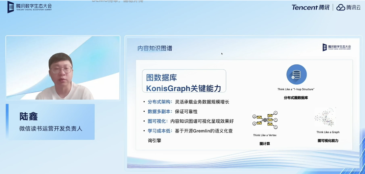Click the graph network visualization image
Viewport: 365px width, 174px height.
pyautogui.click(x=325, y=117)
